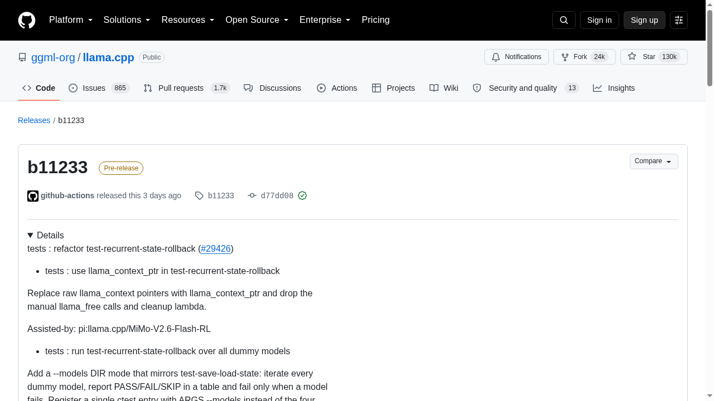714x401 pixels.
Task: Fork the llama.cpp repository
Action: point(585,57)
